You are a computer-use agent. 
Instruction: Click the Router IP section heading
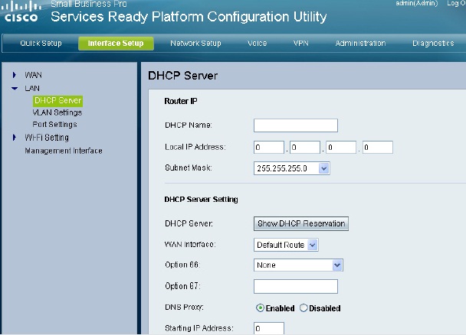(x=181, y=101)
